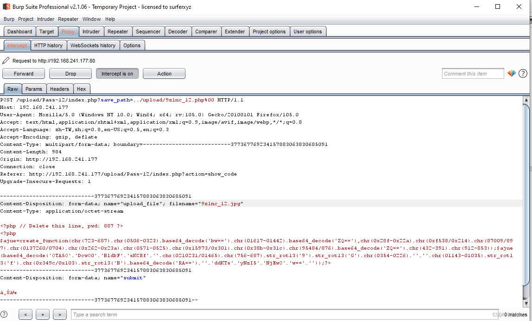This screenshot has width=532, height=321.
Task: Open the HTTP history sub-tab
Action: pyautogui.click(x=49, y=45)
